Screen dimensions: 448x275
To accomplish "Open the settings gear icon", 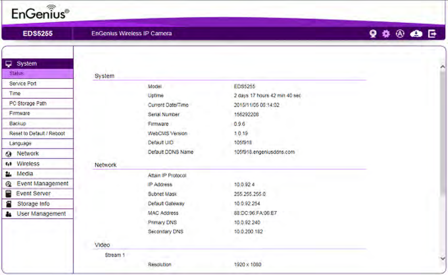I will (x=386, y=34).
